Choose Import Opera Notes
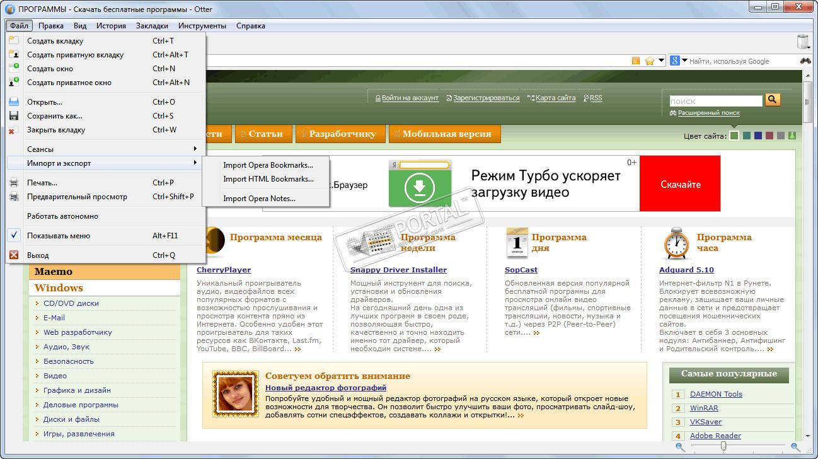 (x=266, y=199)
